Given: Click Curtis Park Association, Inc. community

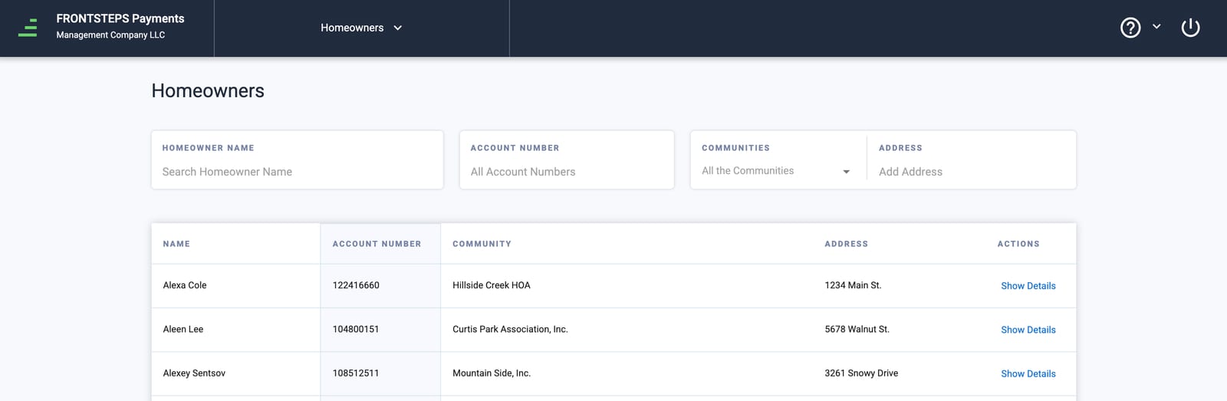Looking at the screenshot, I should click(510, 329).
